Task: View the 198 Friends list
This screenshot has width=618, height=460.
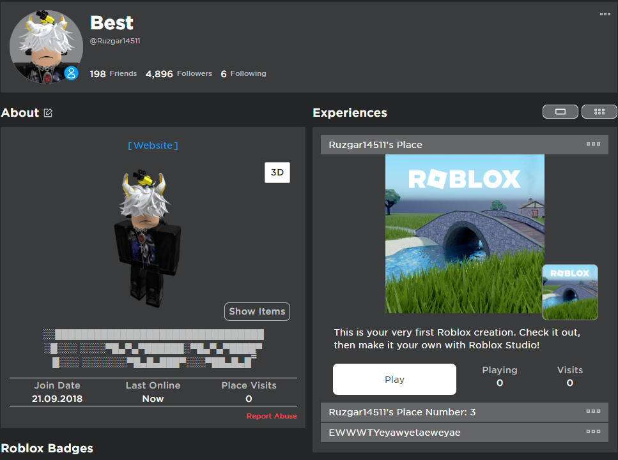Action: click(x=113, y=73)
